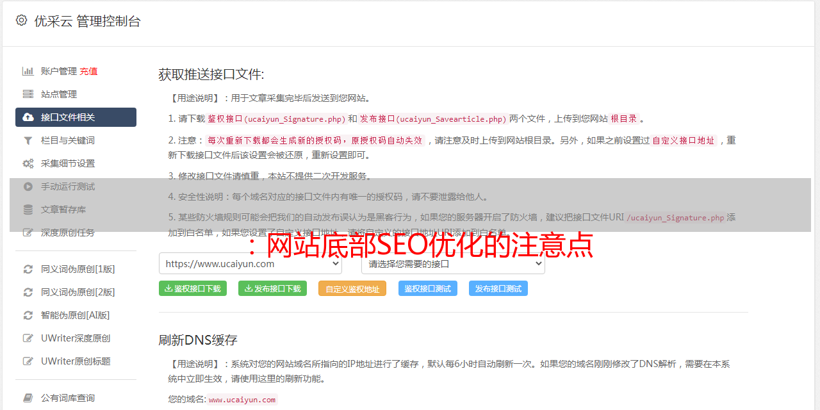Click the /ucaiyun_Signature.php URI text
820x410 pixels.
[x=675, y=218]
